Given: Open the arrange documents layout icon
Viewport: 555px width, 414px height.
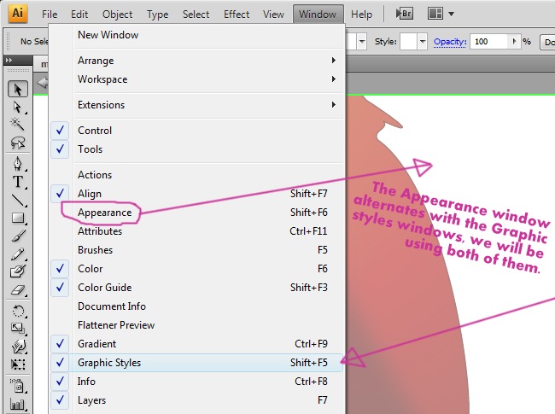Looking at the screenshot, I should [x=435, y=14].
